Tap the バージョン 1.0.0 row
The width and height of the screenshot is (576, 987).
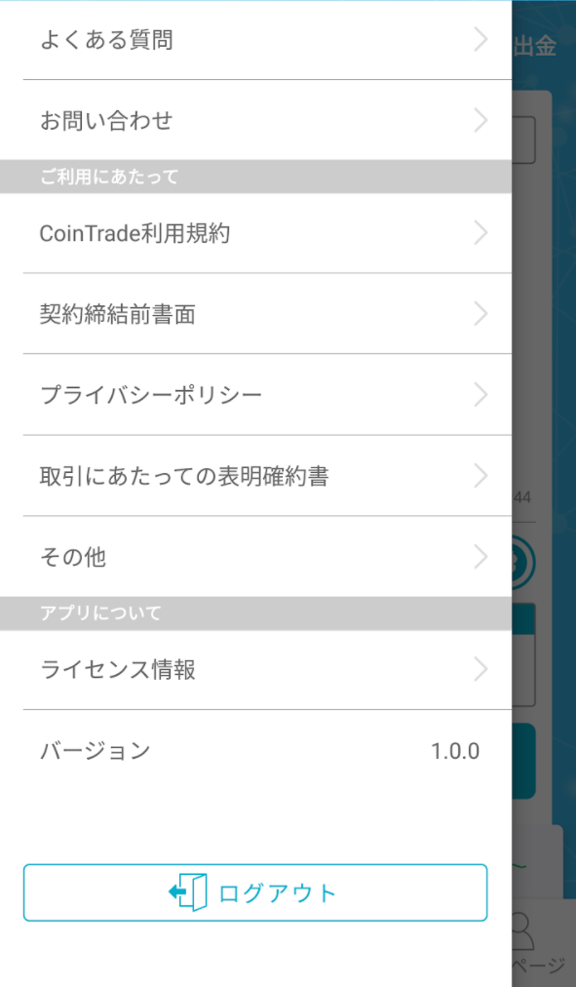click(255, 750)
